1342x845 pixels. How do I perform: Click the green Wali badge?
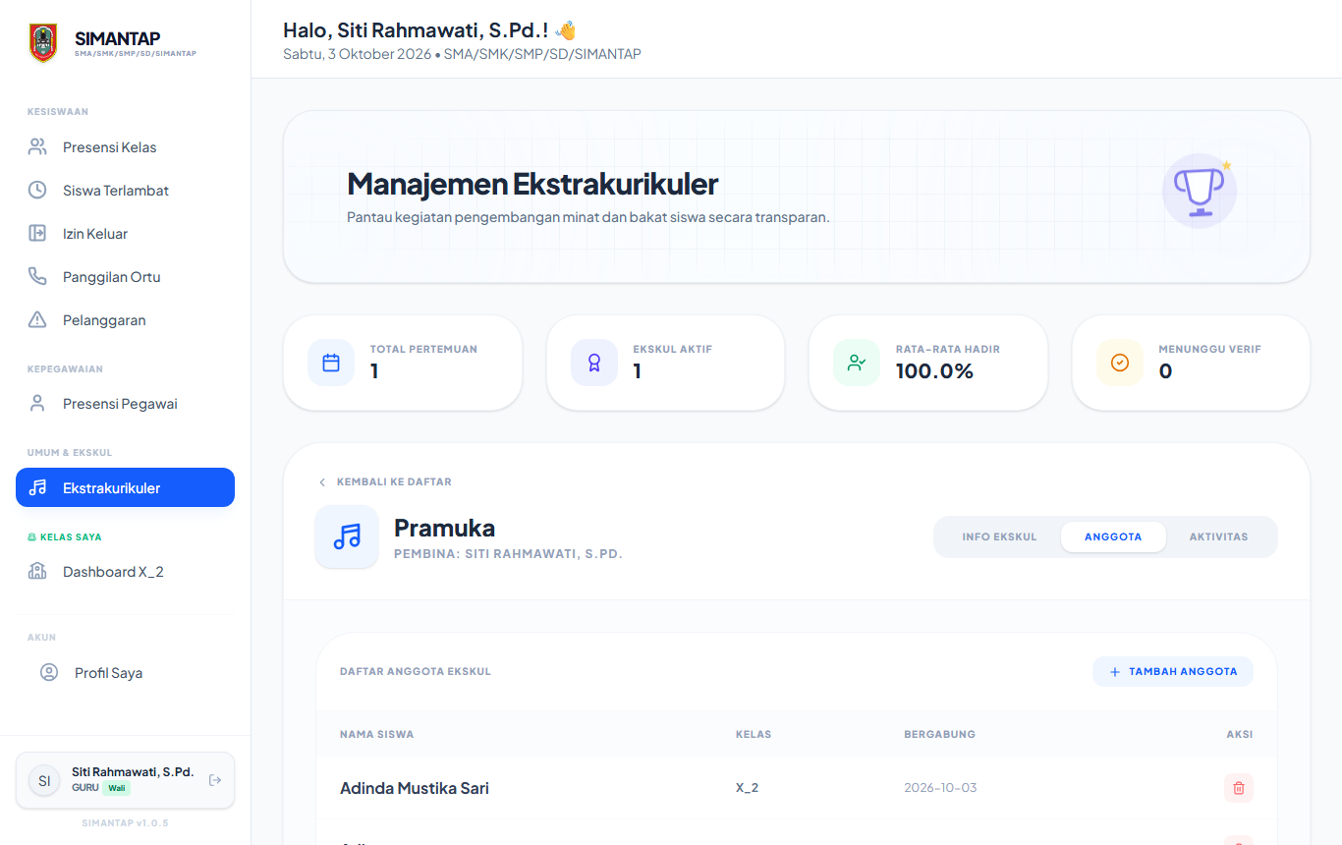point(116,788)
